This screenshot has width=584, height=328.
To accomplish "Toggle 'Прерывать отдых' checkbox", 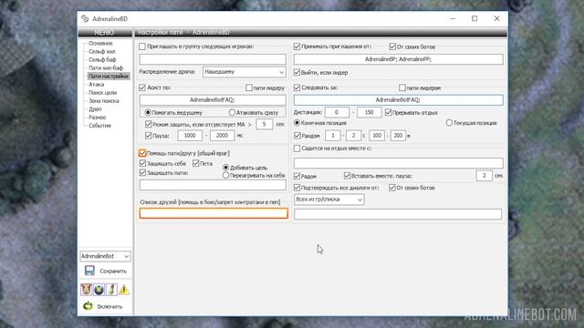I will coord(389,112).
